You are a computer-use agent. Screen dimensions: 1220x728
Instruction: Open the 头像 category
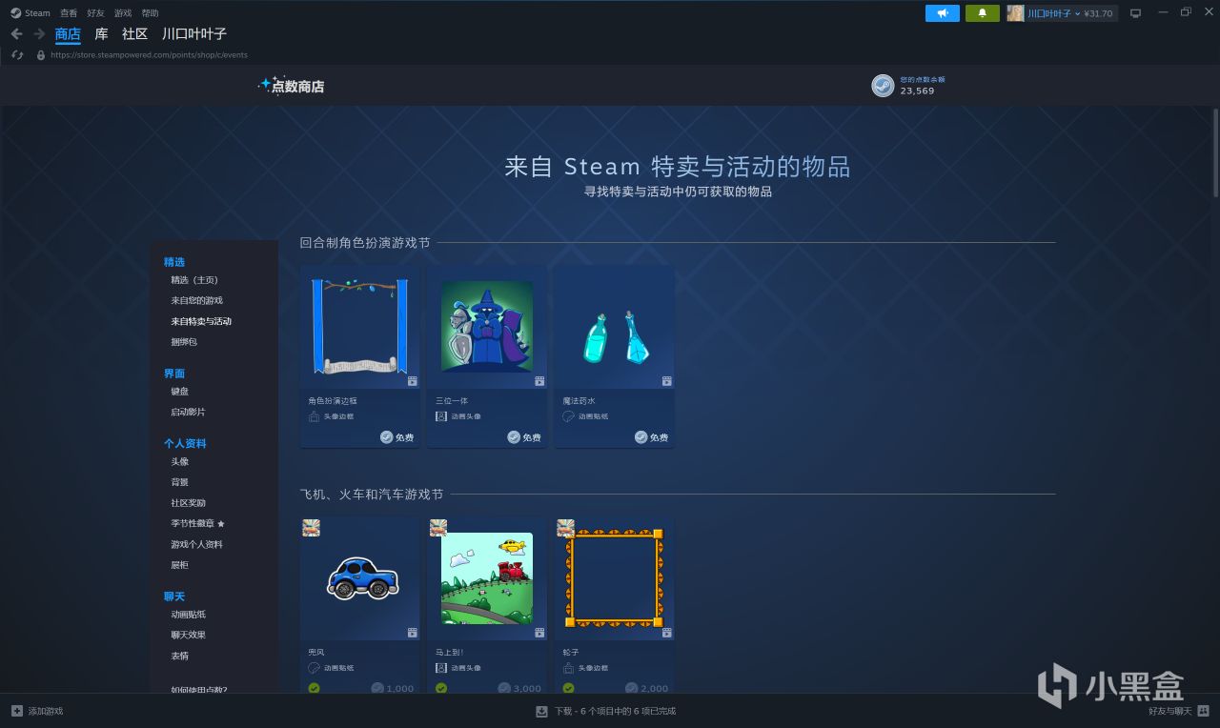(180, 462)
